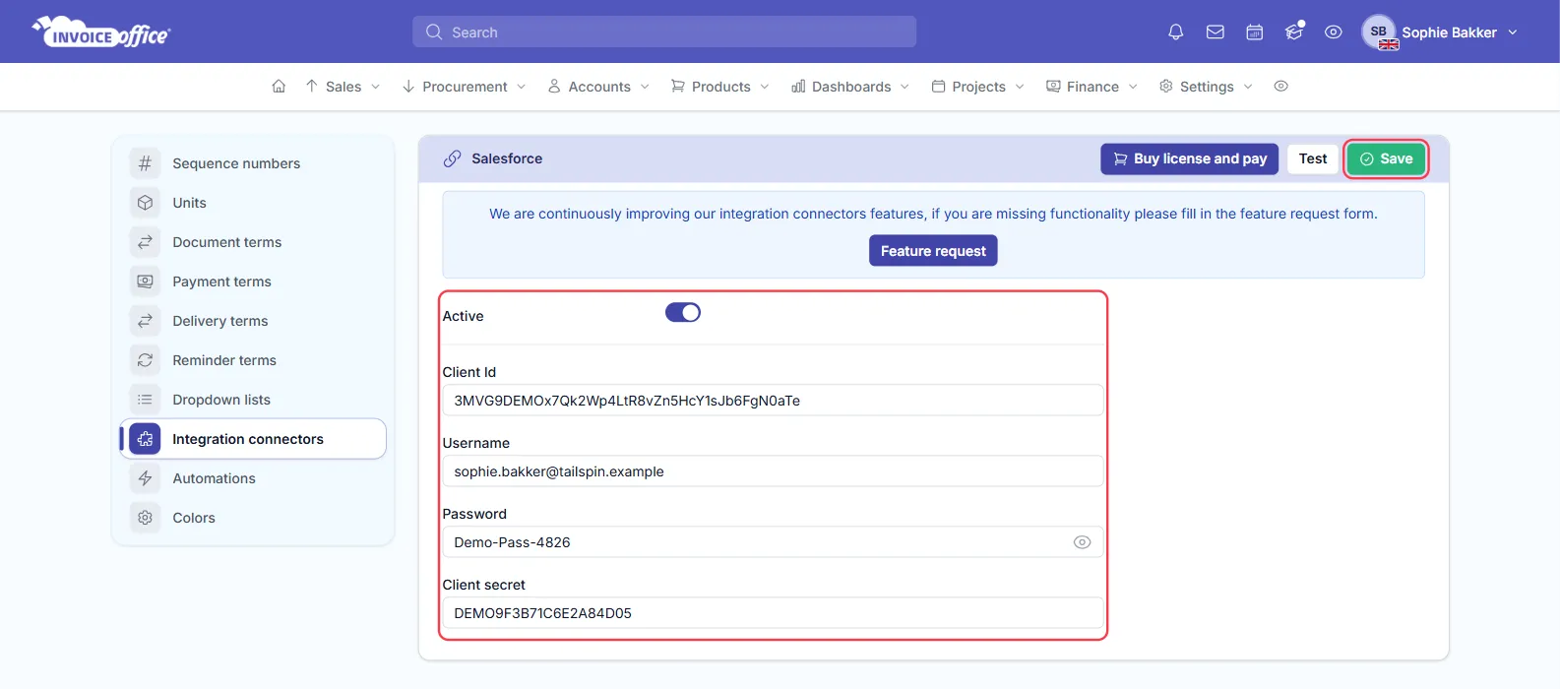Toggle the Active switch off
Image resolution: width=1560 pixels, height=689 pixels.
[683, 313]
